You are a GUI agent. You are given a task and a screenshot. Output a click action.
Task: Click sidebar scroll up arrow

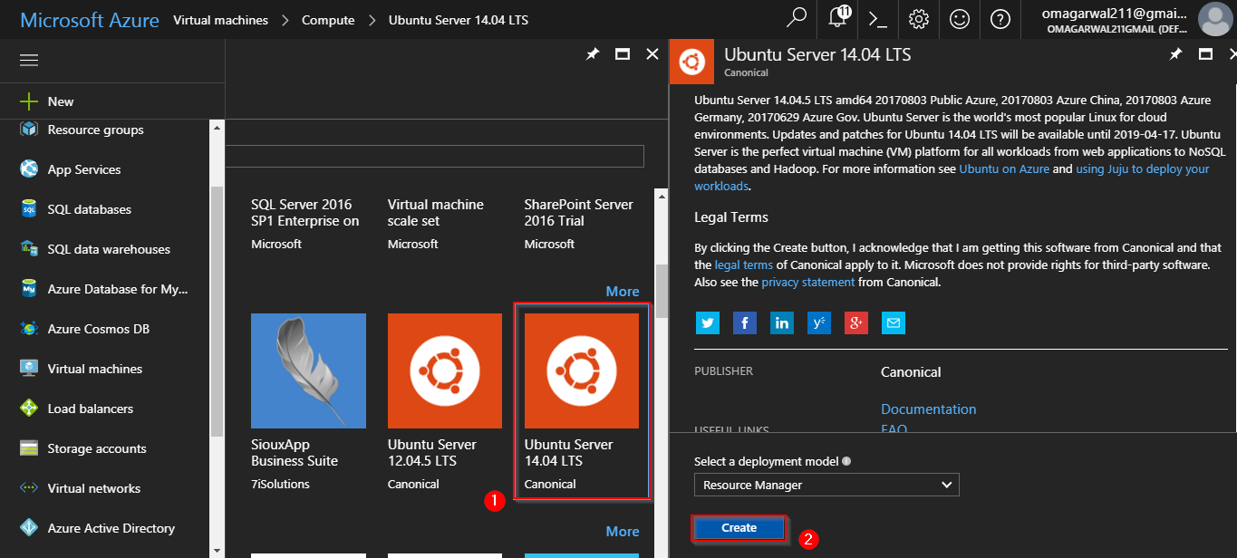(217, 128)
